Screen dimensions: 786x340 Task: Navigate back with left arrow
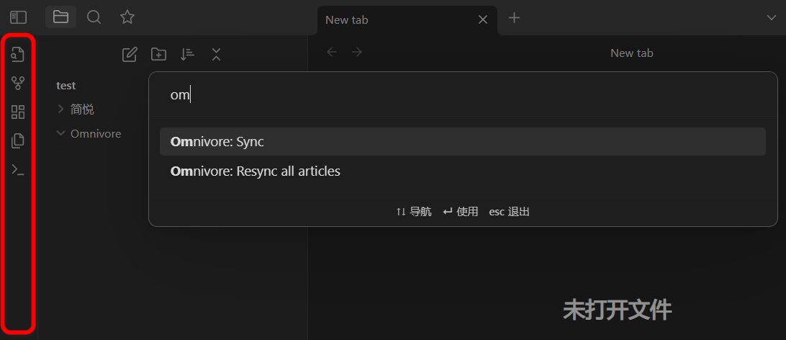tap(332, 52)
